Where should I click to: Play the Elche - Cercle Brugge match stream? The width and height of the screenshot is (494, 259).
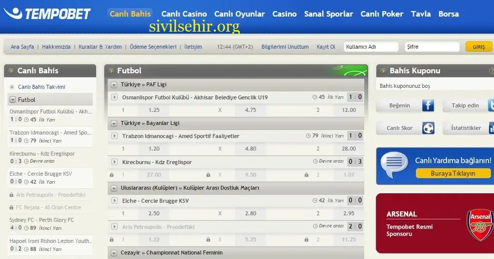[x=114, y=201]
